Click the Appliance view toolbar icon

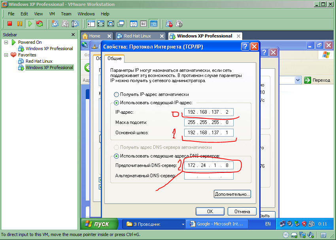143,24
